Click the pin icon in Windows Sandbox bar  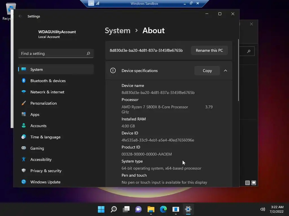click(x=91, y=3)
